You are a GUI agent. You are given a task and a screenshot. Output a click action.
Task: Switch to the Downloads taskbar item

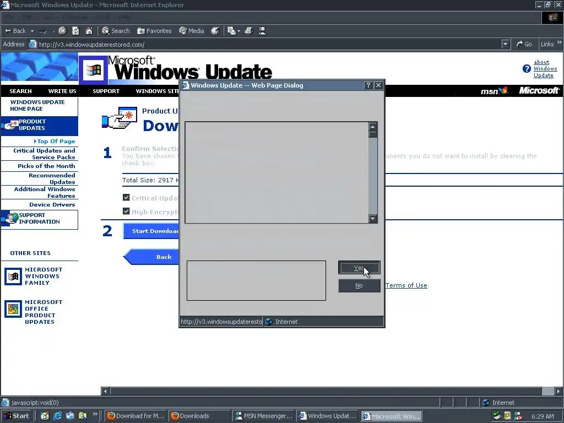tap(199, 416)
